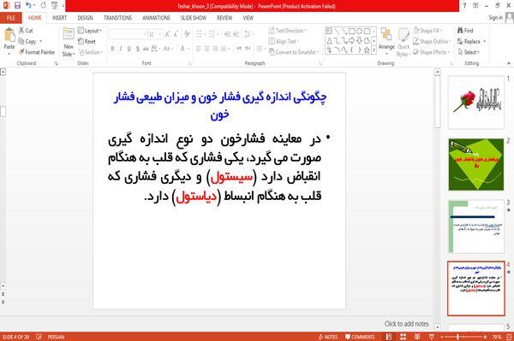This screenshot has height=341, width=514.
Task: Toggle the Comments pane in status bar
Action: pyautogui.click(x=360, y=337)
